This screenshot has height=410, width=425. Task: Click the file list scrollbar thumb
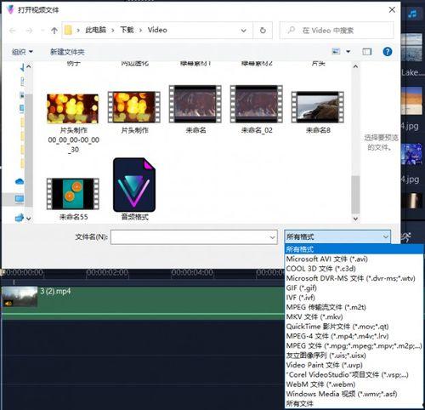pos(355,194)
